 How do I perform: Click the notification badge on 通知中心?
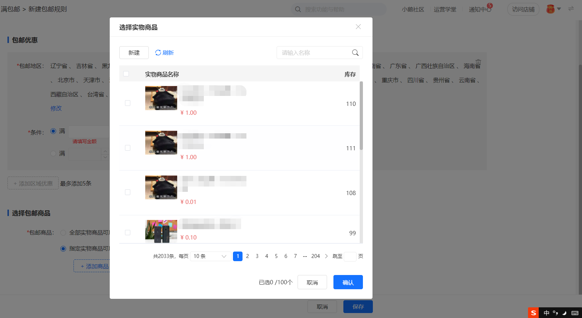click(x=490, y=5)
